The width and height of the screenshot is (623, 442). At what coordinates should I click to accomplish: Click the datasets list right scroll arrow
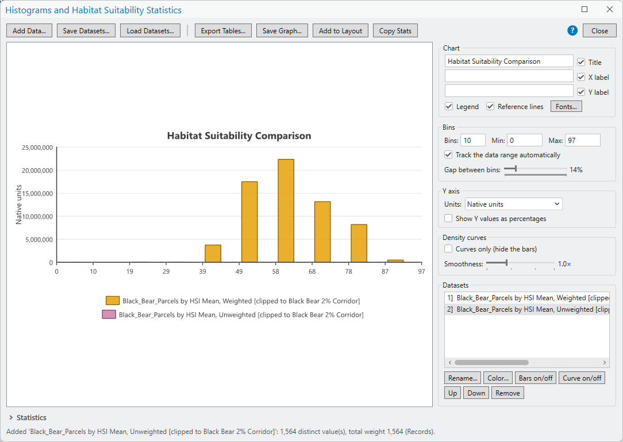pos(605,362)
